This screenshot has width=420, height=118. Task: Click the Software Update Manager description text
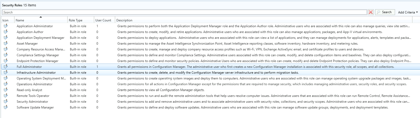point(253,107)
